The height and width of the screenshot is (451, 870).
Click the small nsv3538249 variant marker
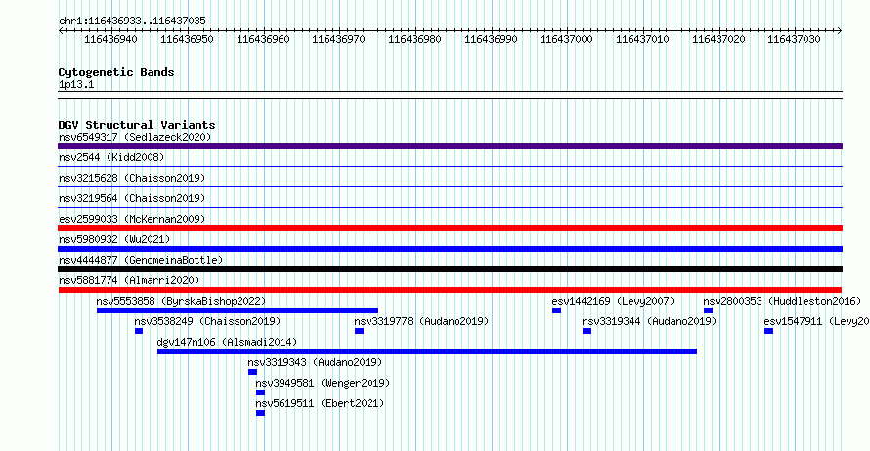click(139, 331)
